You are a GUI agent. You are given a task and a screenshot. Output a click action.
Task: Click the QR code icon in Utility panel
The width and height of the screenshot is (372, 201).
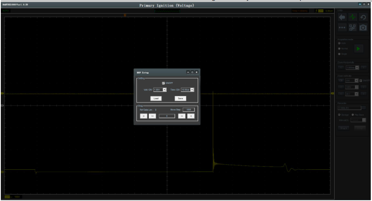(x=353, y=28)
